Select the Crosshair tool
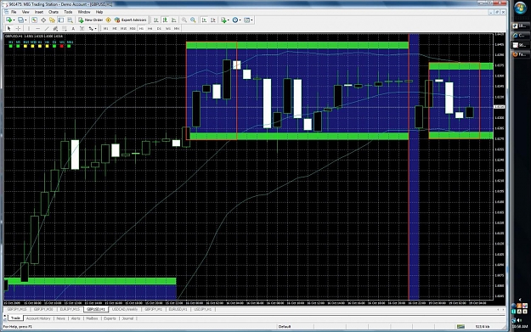This screenshot has width=531, height=332. [x=19, y=28]
